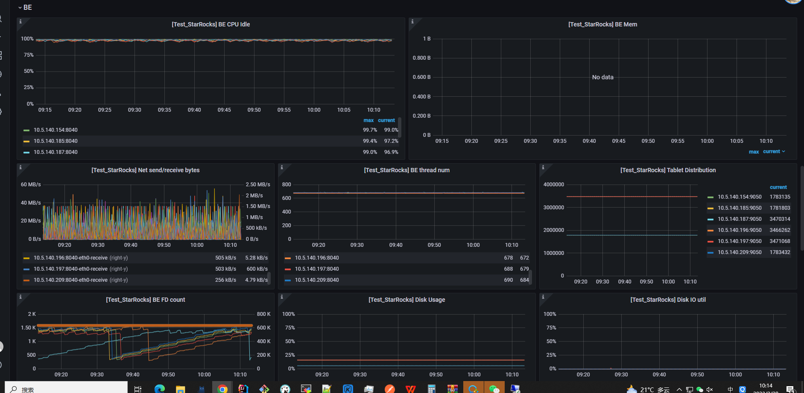Open the BE FD count panel title menu
The image size is (804, 393).
pyautogui.click(x=146, y=300)
